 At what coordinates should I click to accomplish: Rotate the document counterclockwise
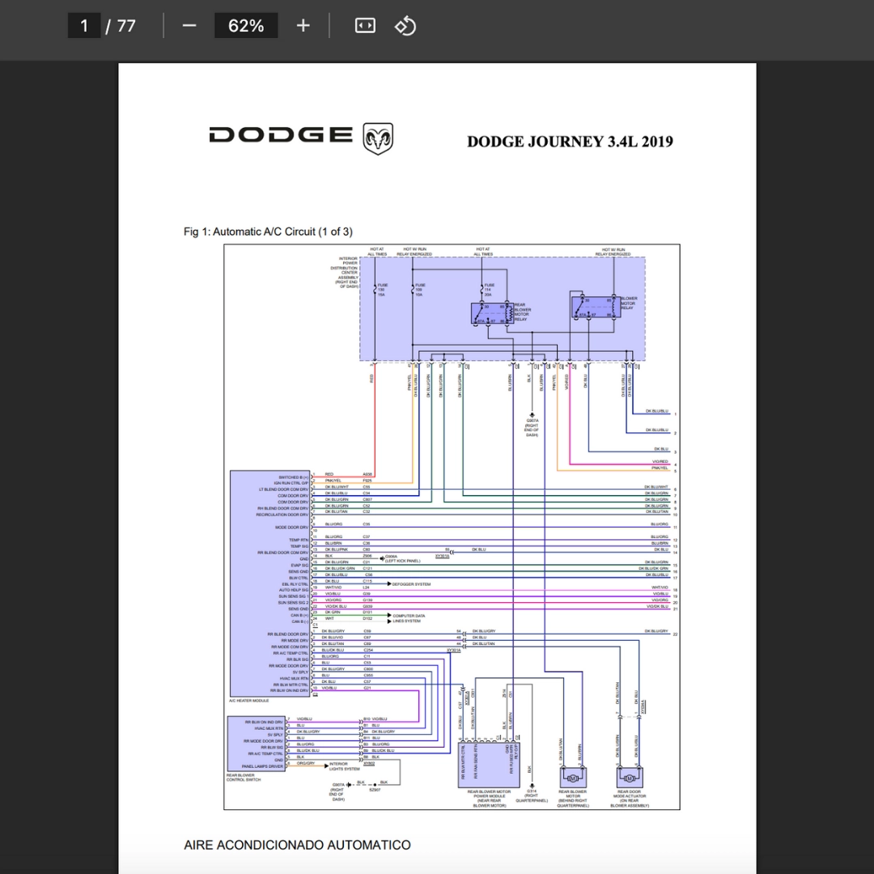[x=405, y=26]
